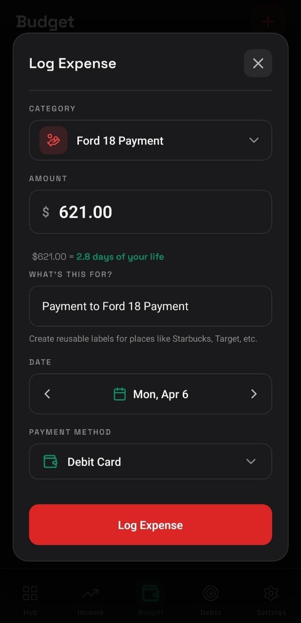Image resolution: width=301 pixels, height=623 pixels.
Task: Open the Ford 18 Payment category icon
Action: tap(53, 140)
